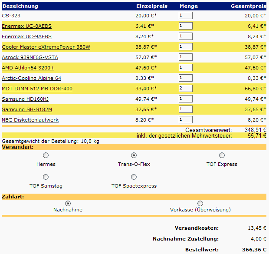The height and width of the screenshot is (254, 269).
Task: Click quantity field for AMD Athlon64 3200+
Action: [186, 68]
